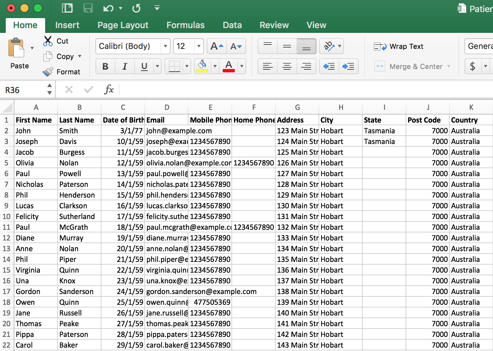This screenshot has height=351, width=493.
Task: Open the currency format dropdown arrow
Action: tap(486, 66)
